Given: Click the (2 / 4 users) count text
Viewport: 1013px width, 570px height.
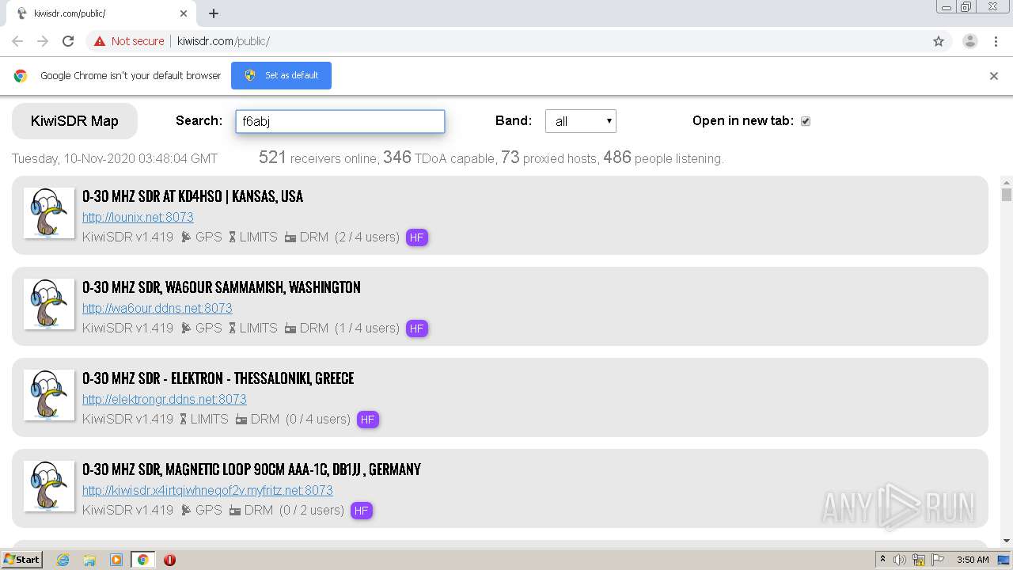Looking at the screenshot, I should (x=367, y=237).
